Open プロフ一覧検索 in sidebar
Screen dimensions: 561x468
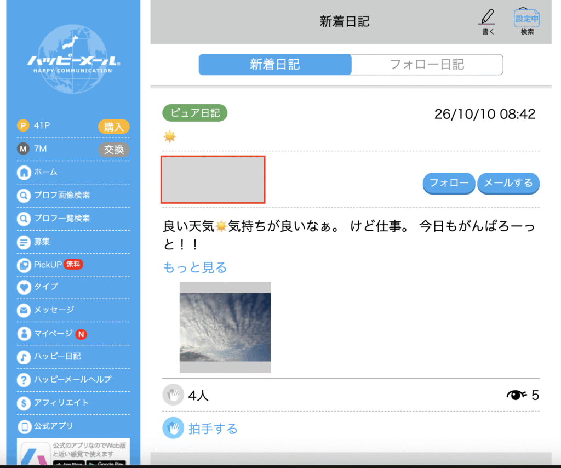(x=73, y=219)
